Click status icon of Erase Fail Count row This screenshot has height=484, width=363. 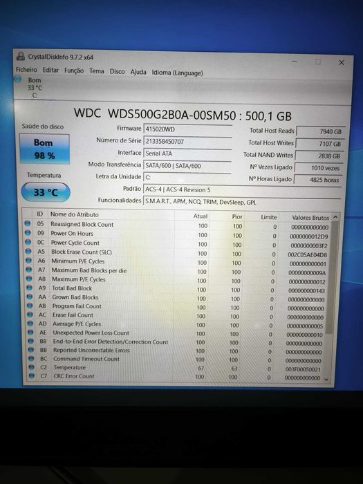click(30, 314)
